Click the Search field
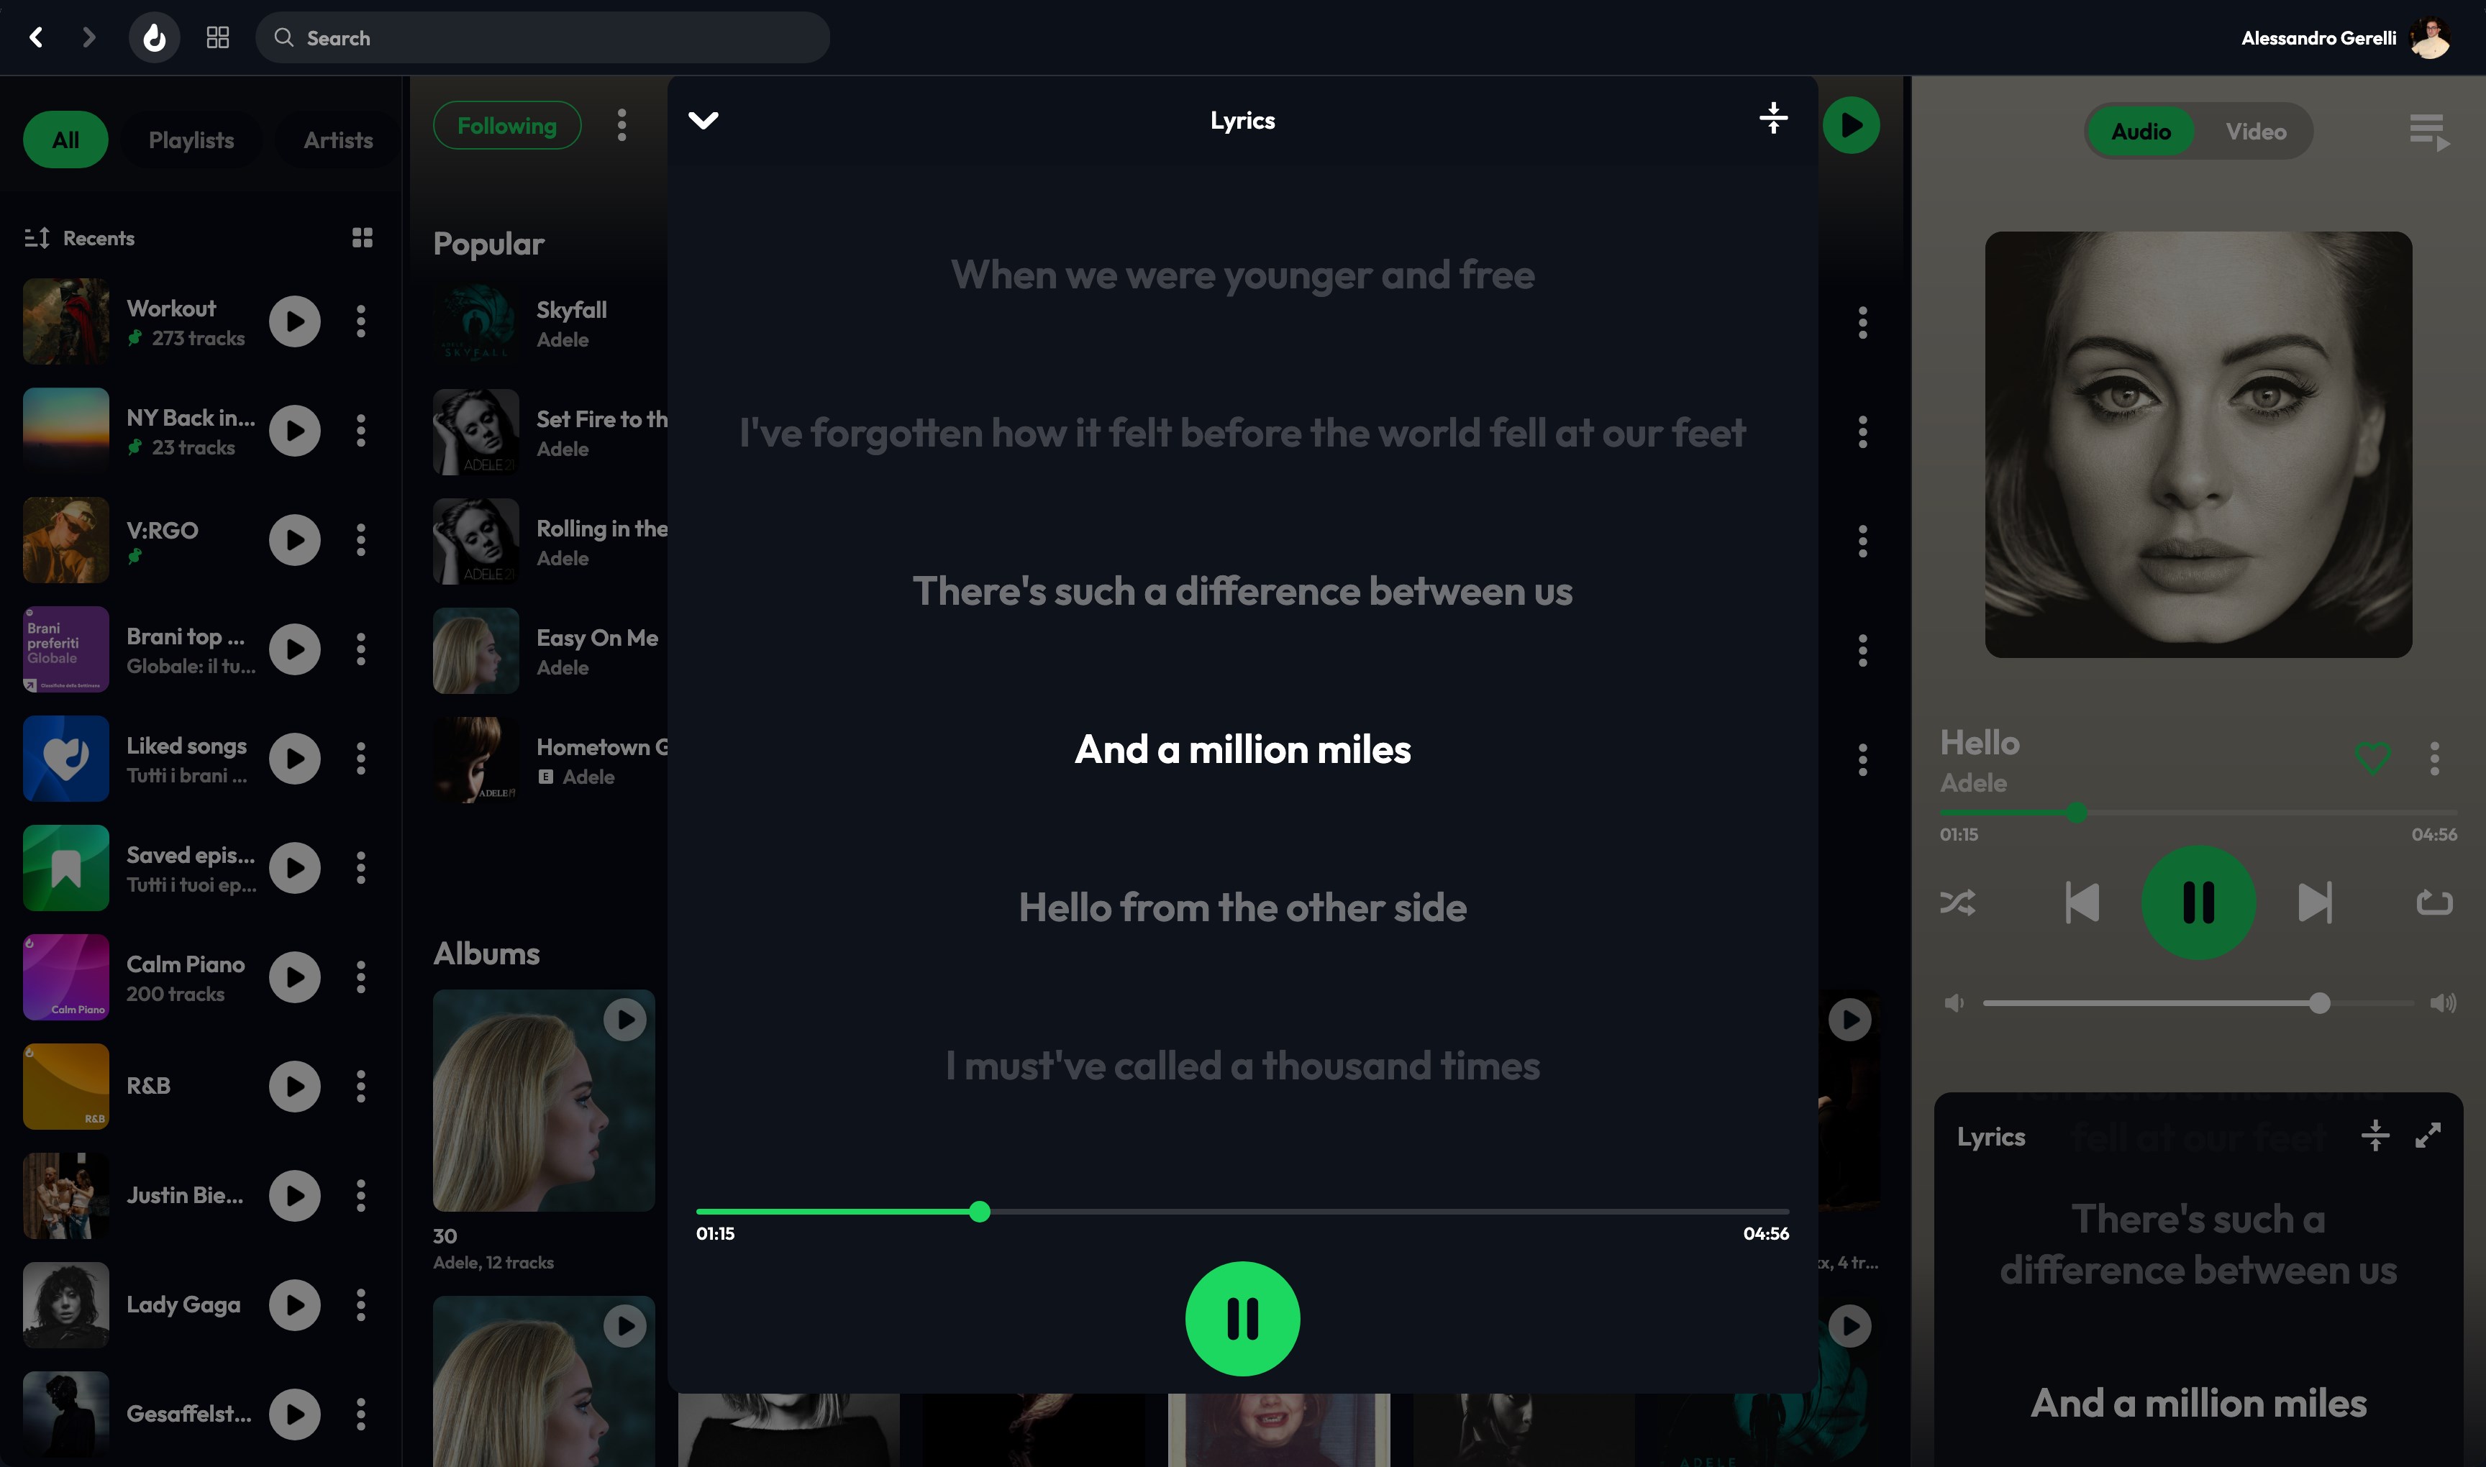This screenshot has height=1467, width=2486. coord(542,37)
